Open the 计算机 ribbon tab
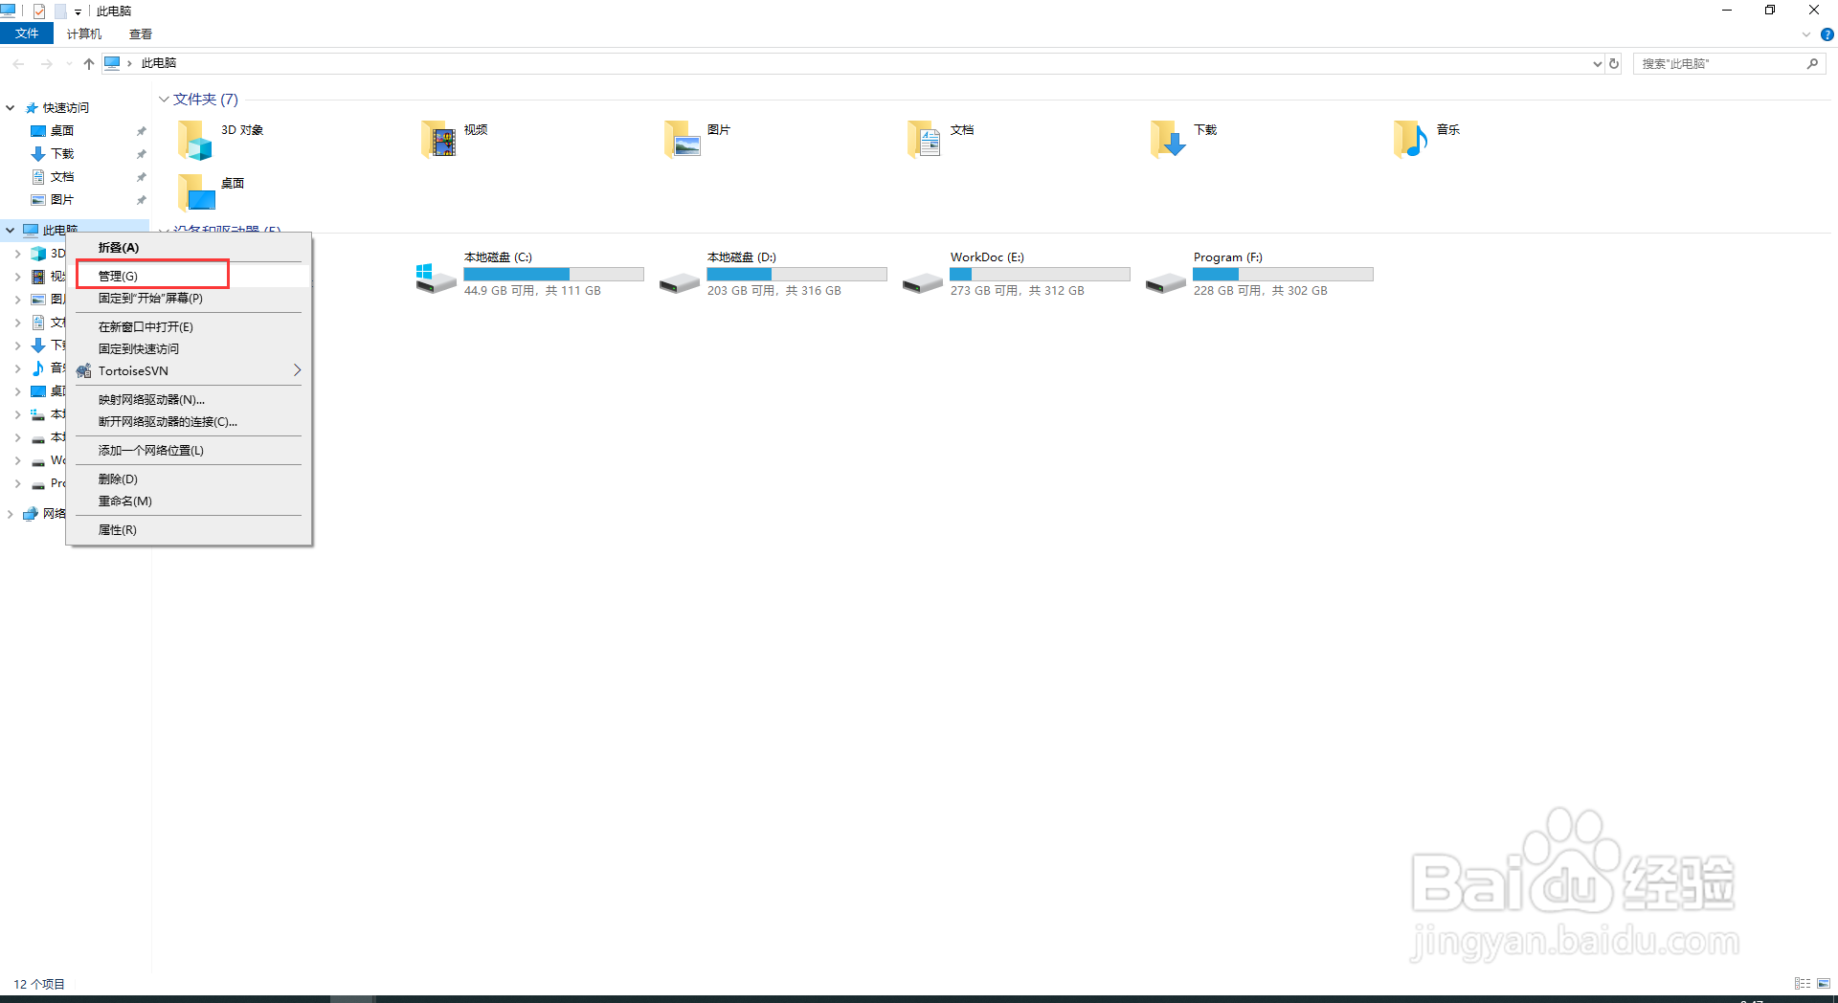 pyautogui.click(x=84, y=33)
